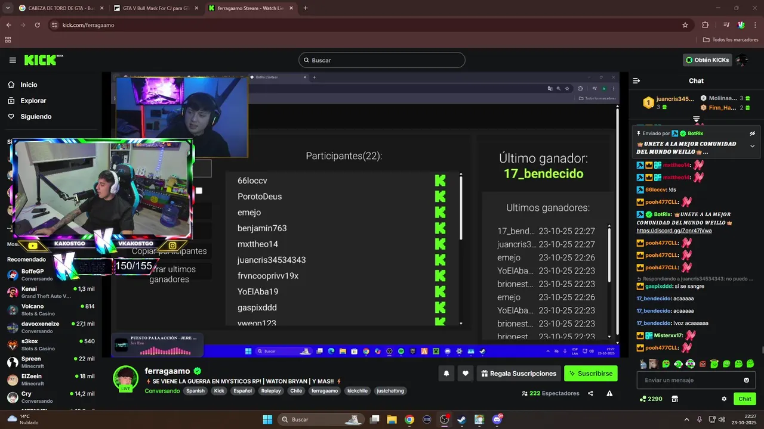Image resolution: width=764 pixels, height=429 pixels.
Task: Click the Spanish tag
Action: tap(195, 391)
